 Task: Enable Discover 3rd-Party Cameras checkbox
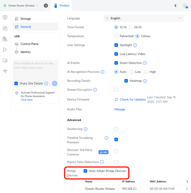pyautogui.click(x=116, y=152)
